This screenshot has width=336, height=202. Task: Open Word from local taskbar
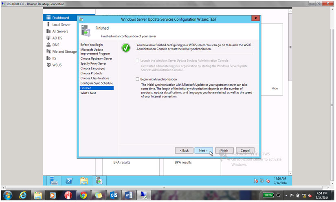pos(129,195)
